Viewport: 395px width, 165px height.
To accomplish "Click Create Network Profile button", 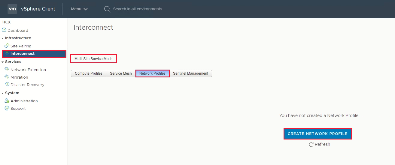I will click(318, 134).
